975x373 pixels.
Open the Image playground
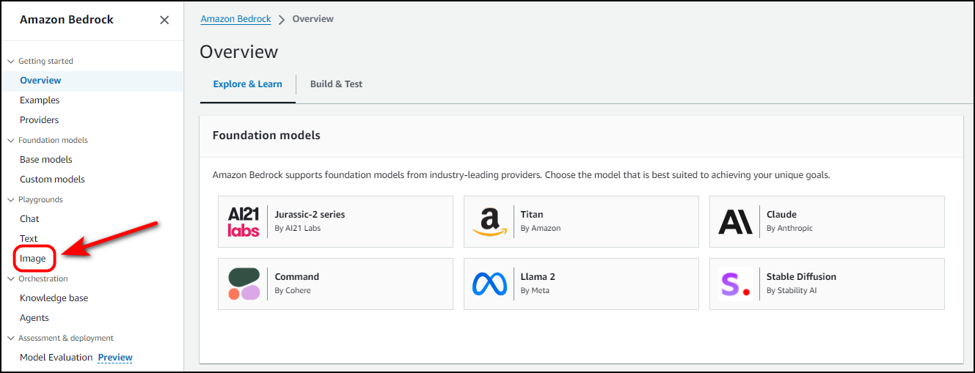33,259
